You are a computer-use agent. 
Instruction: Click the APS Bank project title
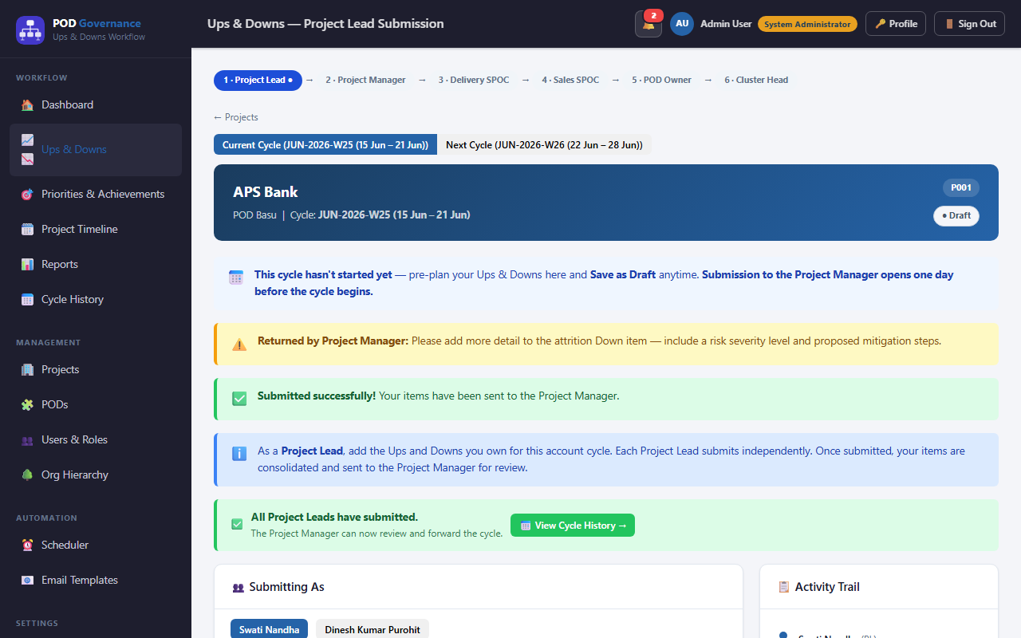click(266, 192)
